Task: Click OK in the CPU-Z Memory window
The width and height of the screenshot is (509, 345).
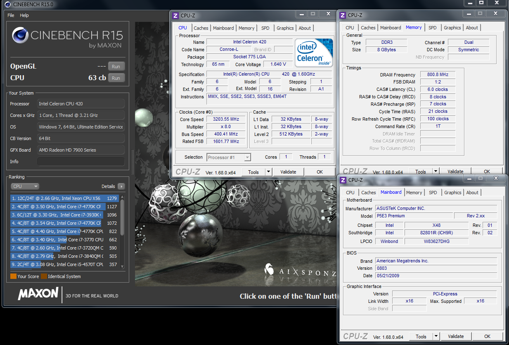Action: pyautogui.click(x=487, y=171)
